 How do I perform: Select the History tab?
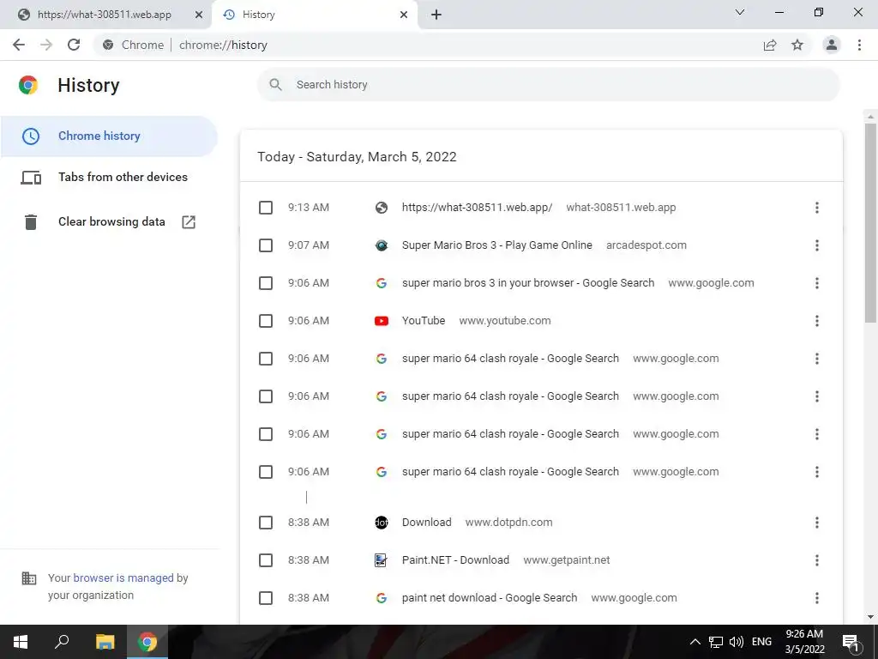(x=315, y=15)
